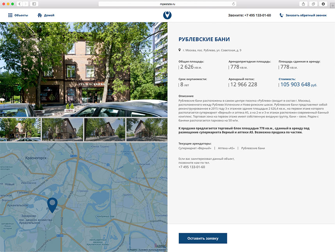
Task: Click Заказать обратный звонок link
Action: coord(306,15)
